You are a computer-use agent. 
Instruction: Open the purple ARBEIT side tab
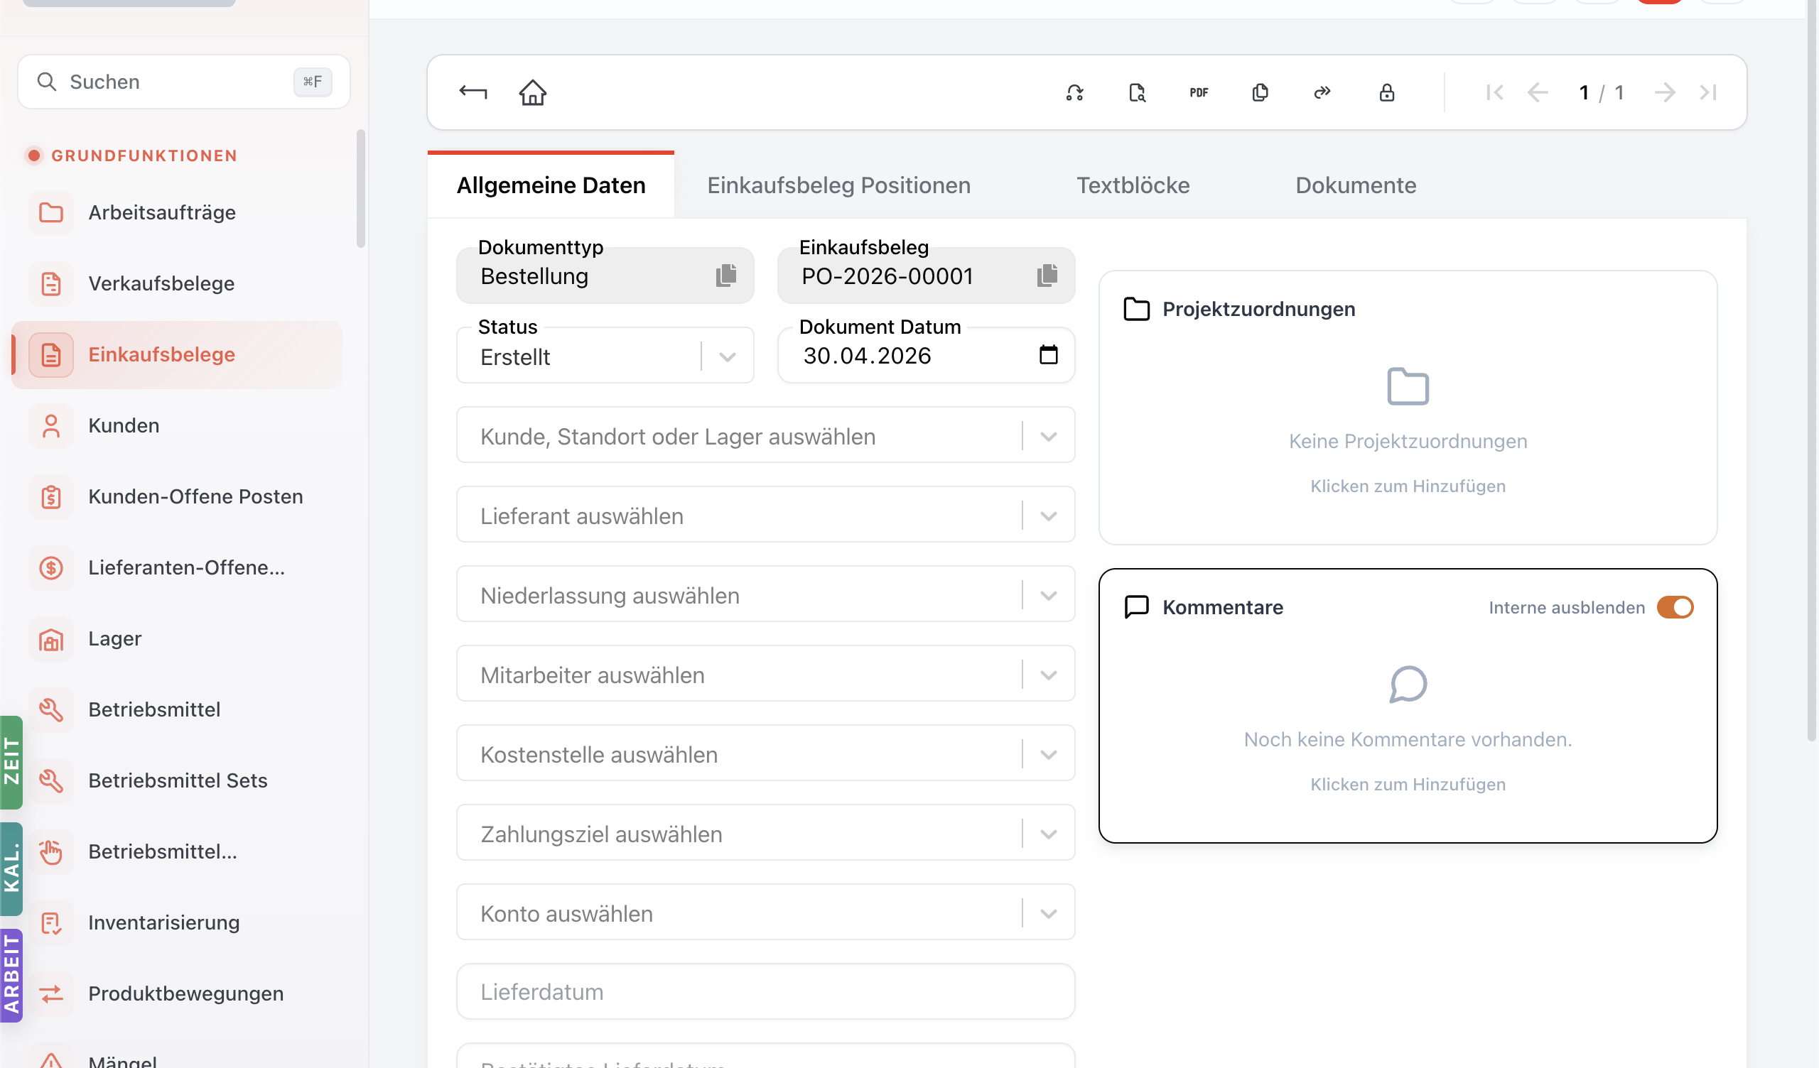[x=11, y=975]
